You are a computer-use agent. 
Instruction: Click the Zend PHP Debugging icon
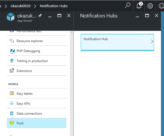12,52
